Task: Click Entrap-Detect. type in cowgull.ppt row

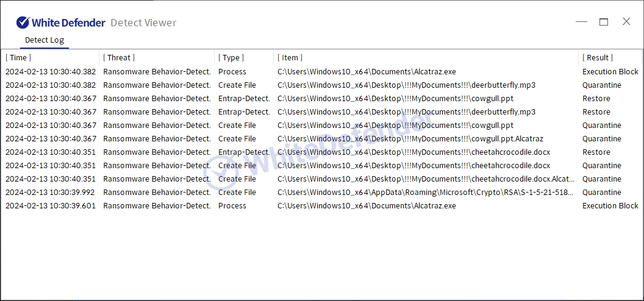Action: coord(245,99)
